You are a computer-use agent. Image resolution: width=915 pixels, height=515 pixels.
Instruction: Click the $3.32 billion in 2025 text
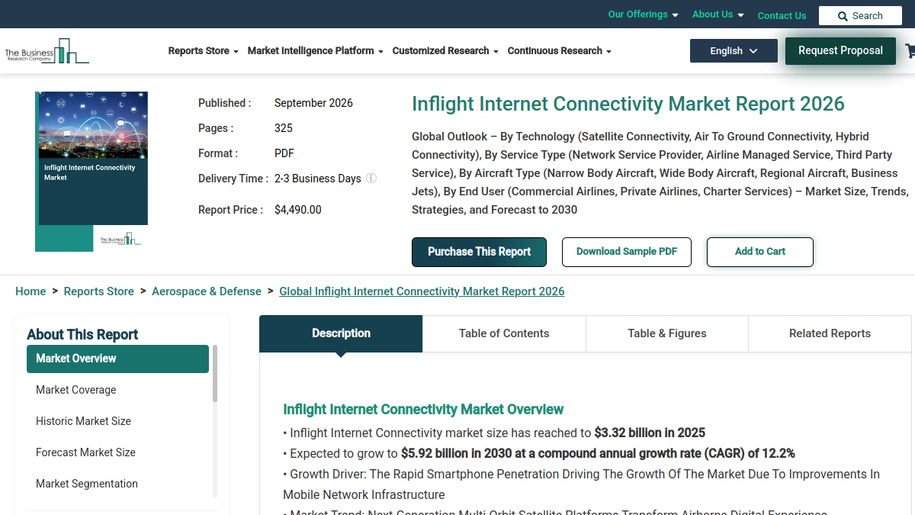tap(650, 433)
